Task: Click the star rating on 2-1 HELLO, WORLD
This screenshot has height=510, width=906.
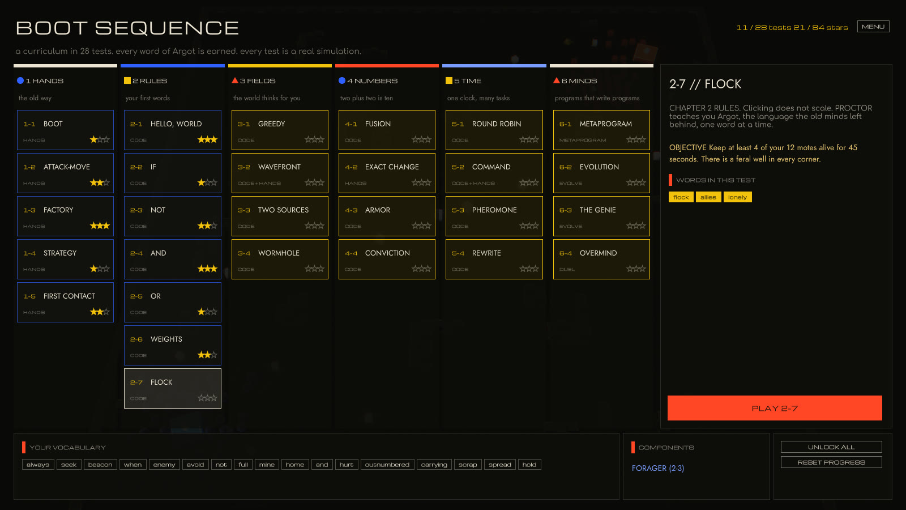Action: tap(207, 139)
